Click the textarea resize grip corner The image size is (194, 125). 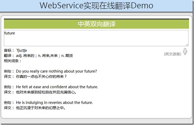coord(187,45)
